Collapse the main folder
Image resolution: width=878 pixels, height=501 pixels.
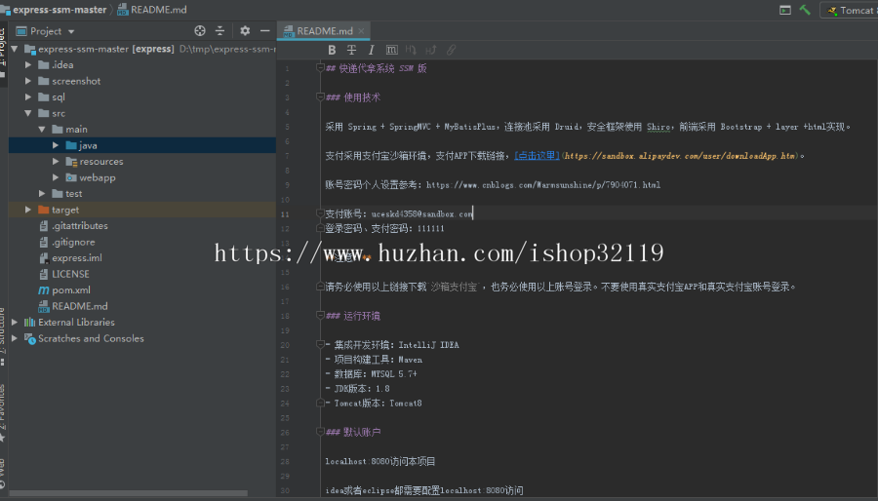(x=42, y=130)
